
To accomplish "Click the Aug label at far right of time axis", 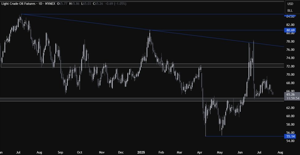I will 280,152.
